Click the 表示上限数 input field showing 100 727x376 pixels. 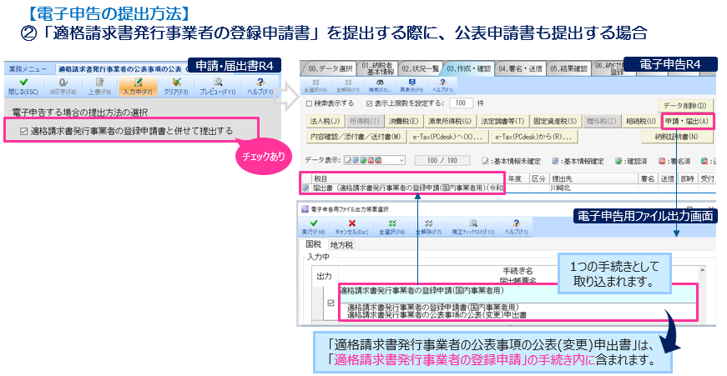tap(460, 103)
